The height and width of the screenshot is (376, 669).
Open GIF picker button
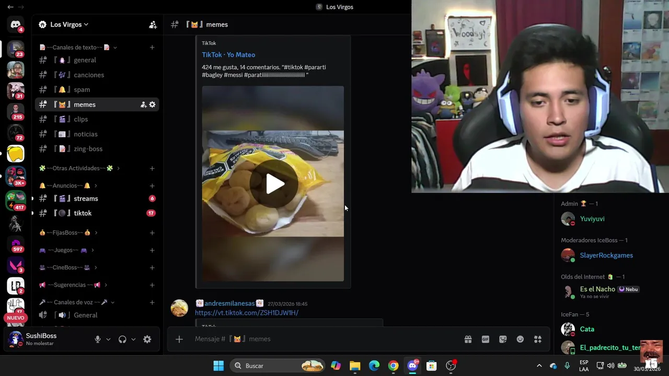pos(486,339)
